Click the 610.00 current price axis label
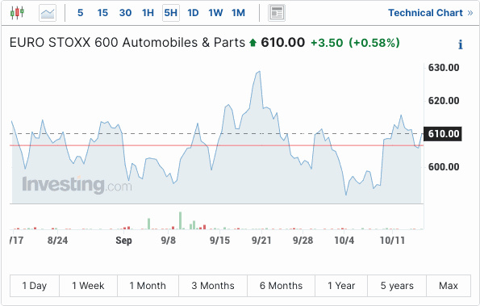Image resolution: width=480 pixels, height=306 pixels. coord(443,134)
